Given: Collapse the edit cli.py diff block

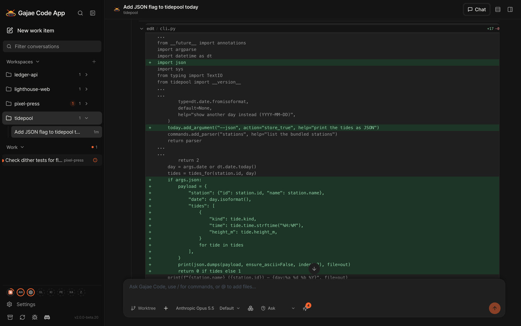Looking at the screenshot, I should 141,29.
